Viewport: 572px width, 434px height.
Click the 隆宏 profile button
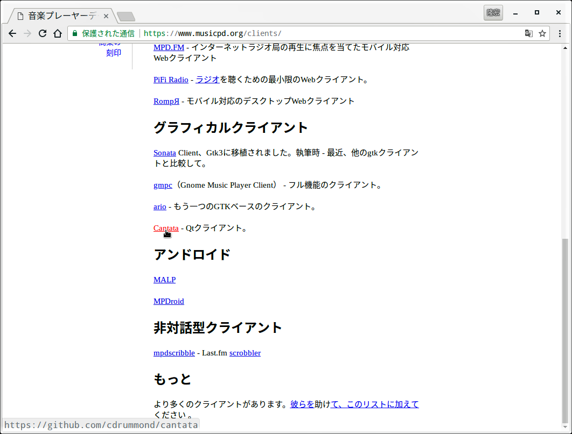[x=493, y=13]
